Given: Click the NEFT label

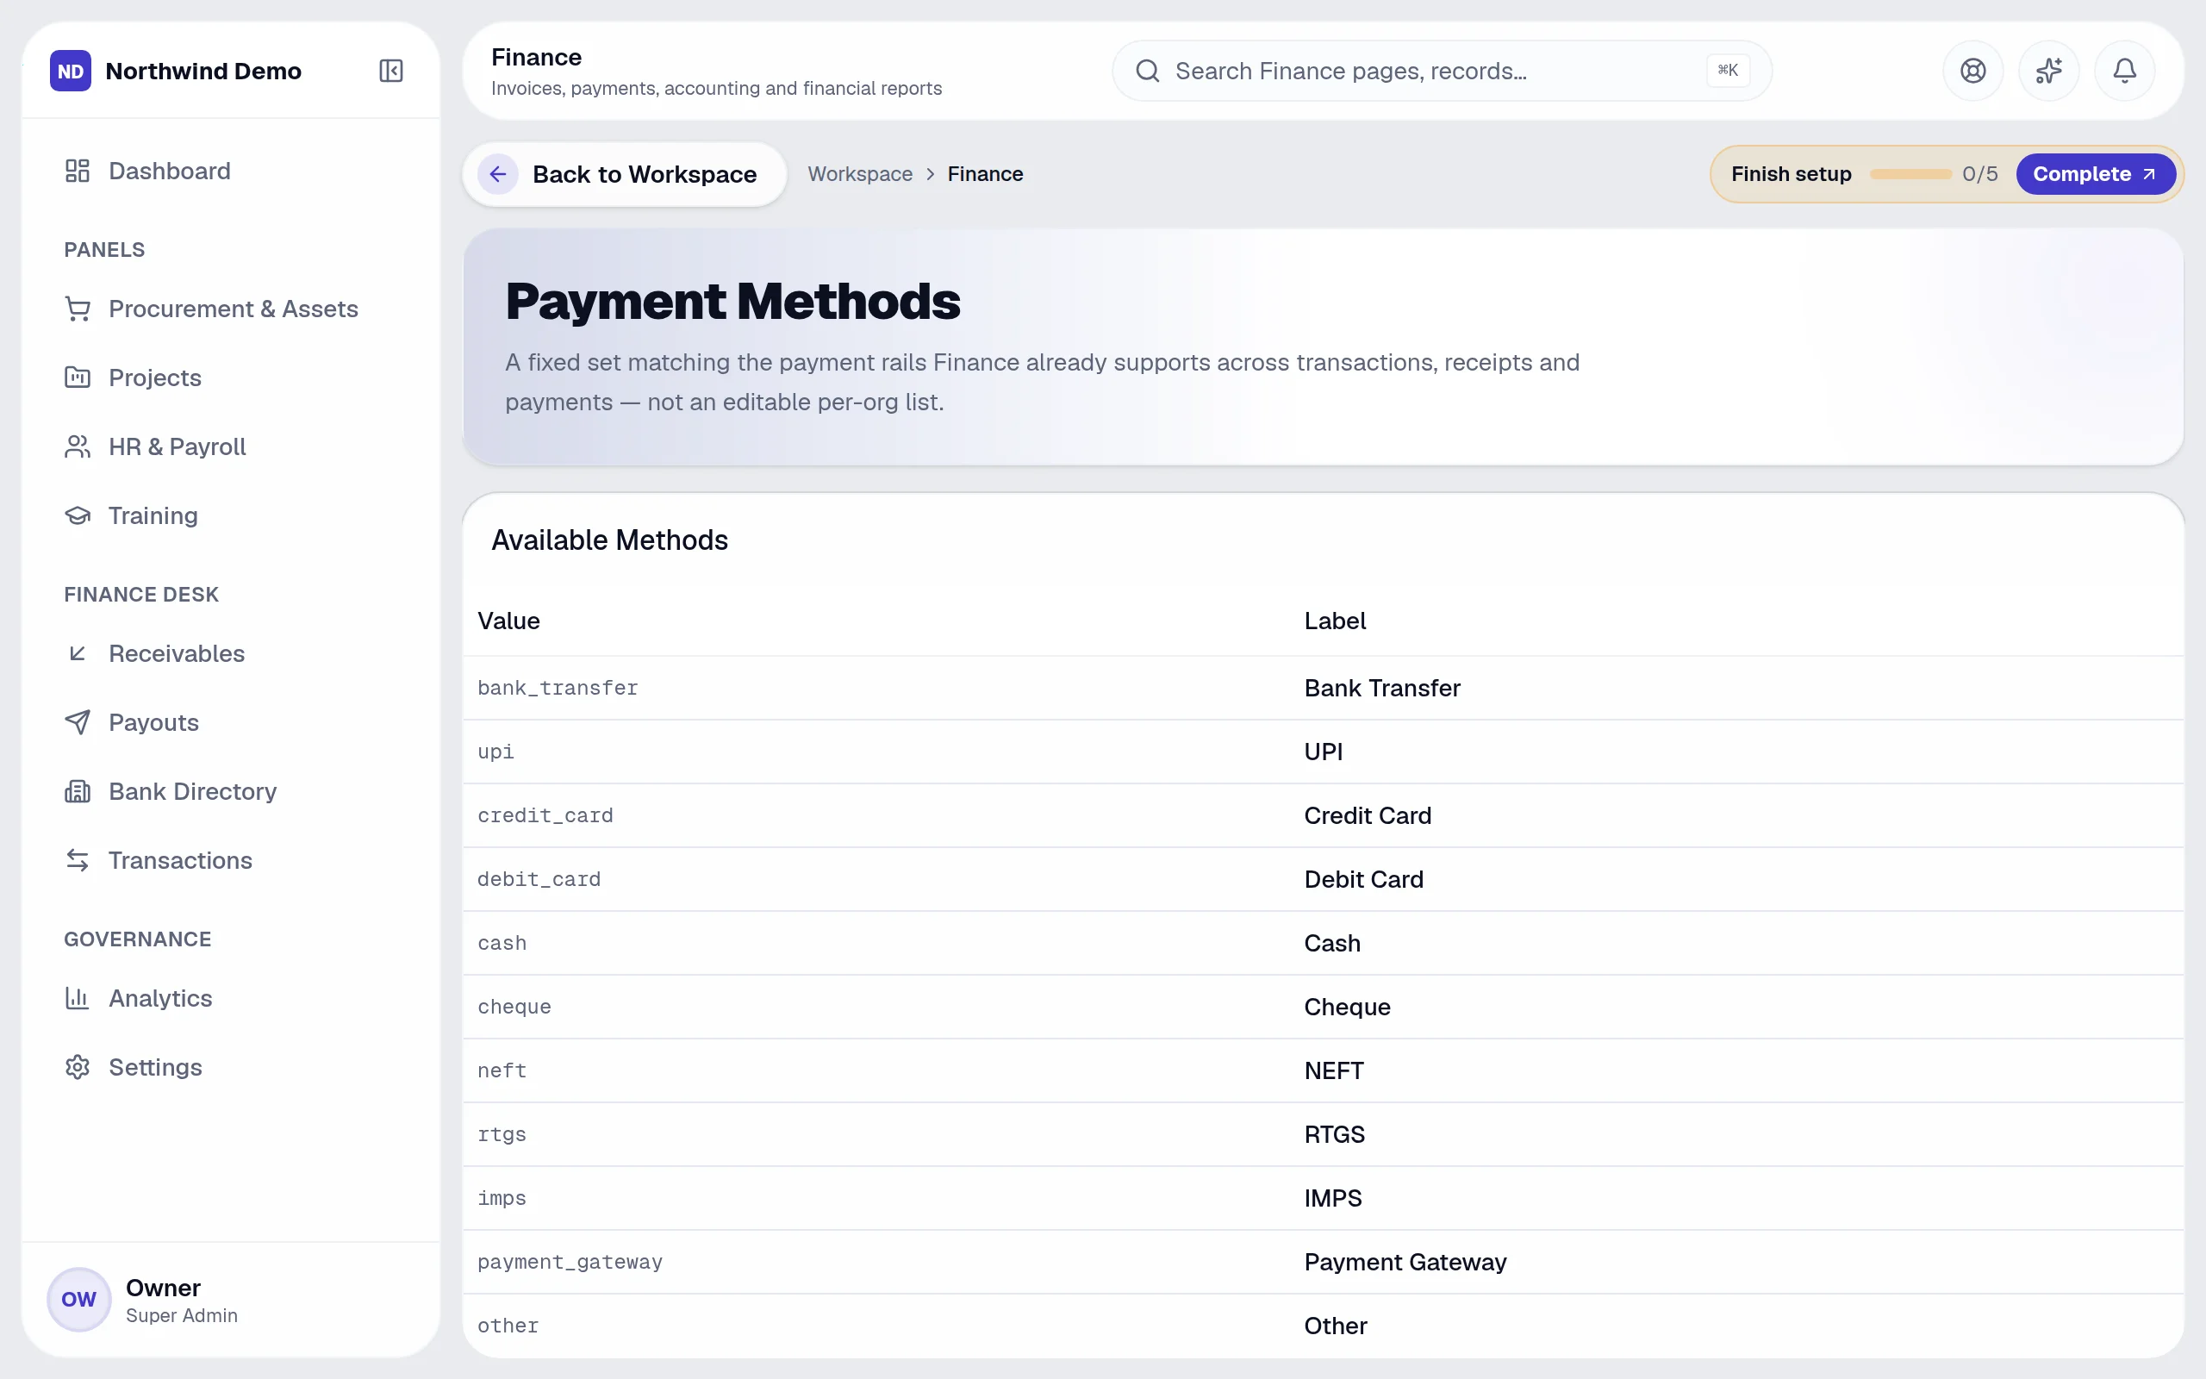Looking at the screenshot, I should click(1334, 1071).
